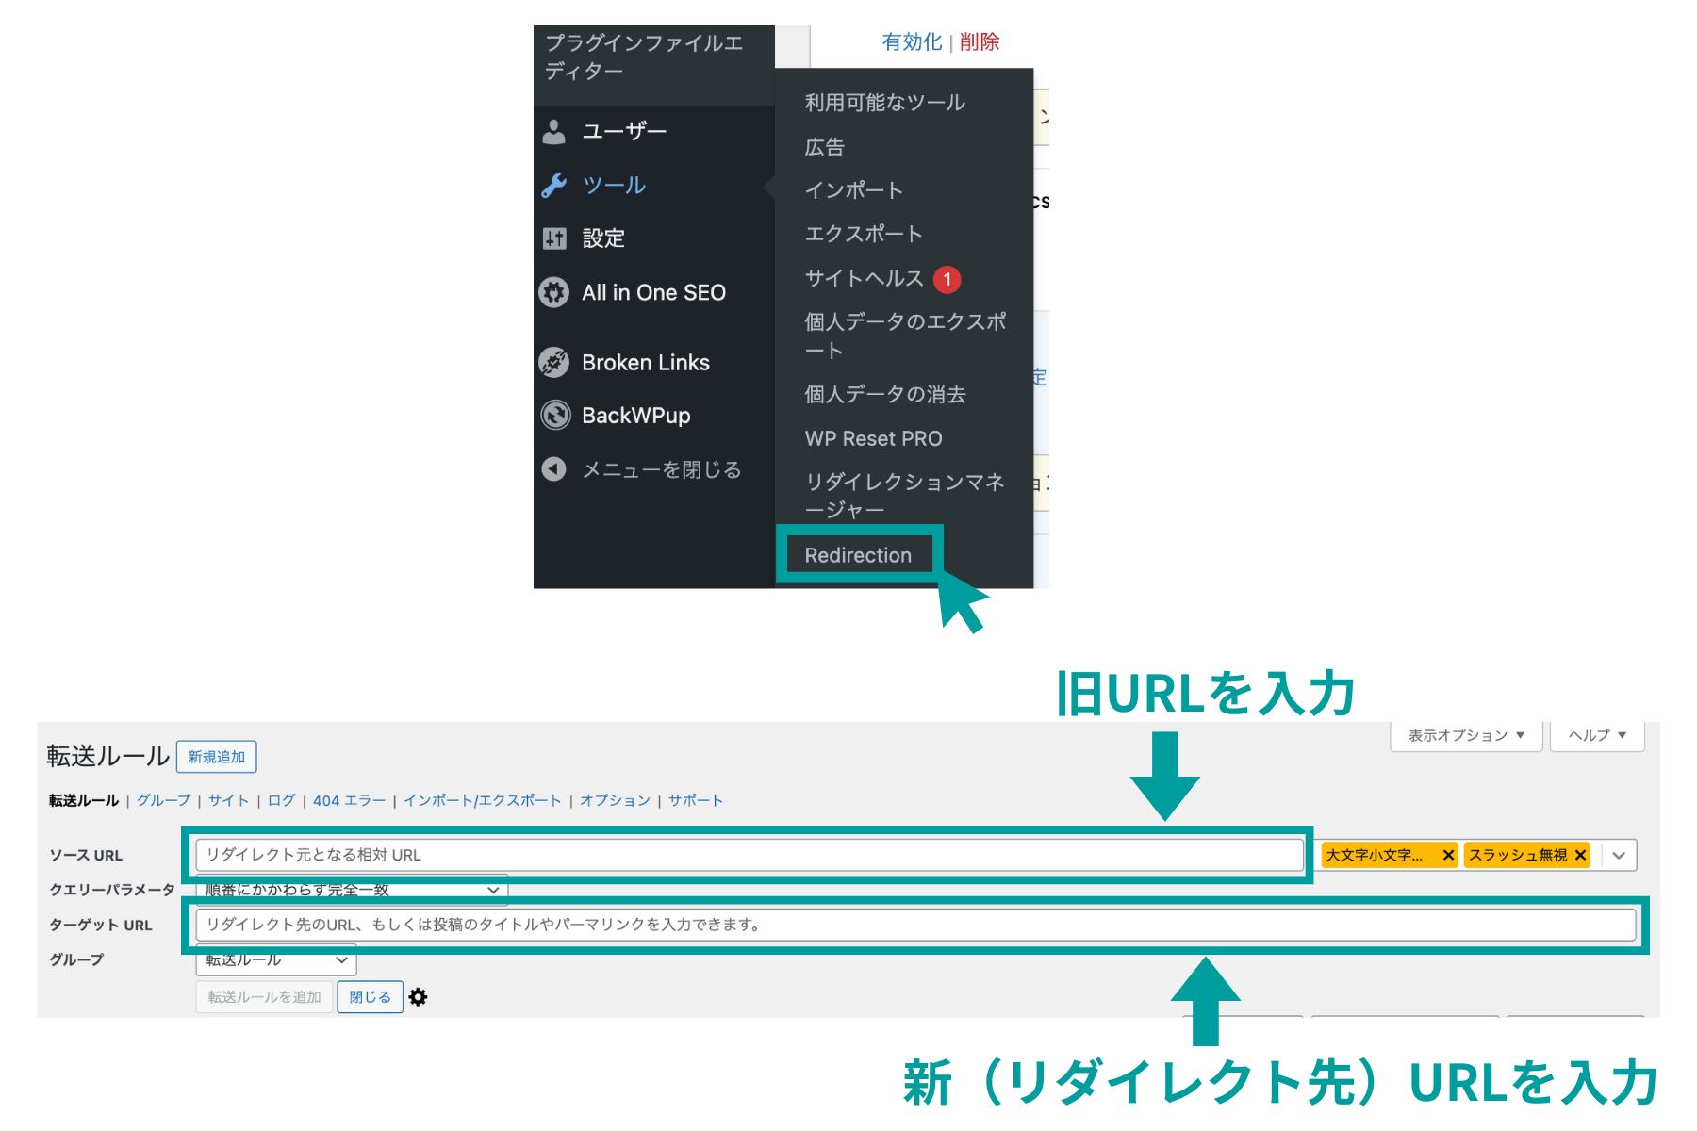Click the Settings sliders icon
The width and height of the screenshot is (1697, 1131).
[x=554, y=238]
